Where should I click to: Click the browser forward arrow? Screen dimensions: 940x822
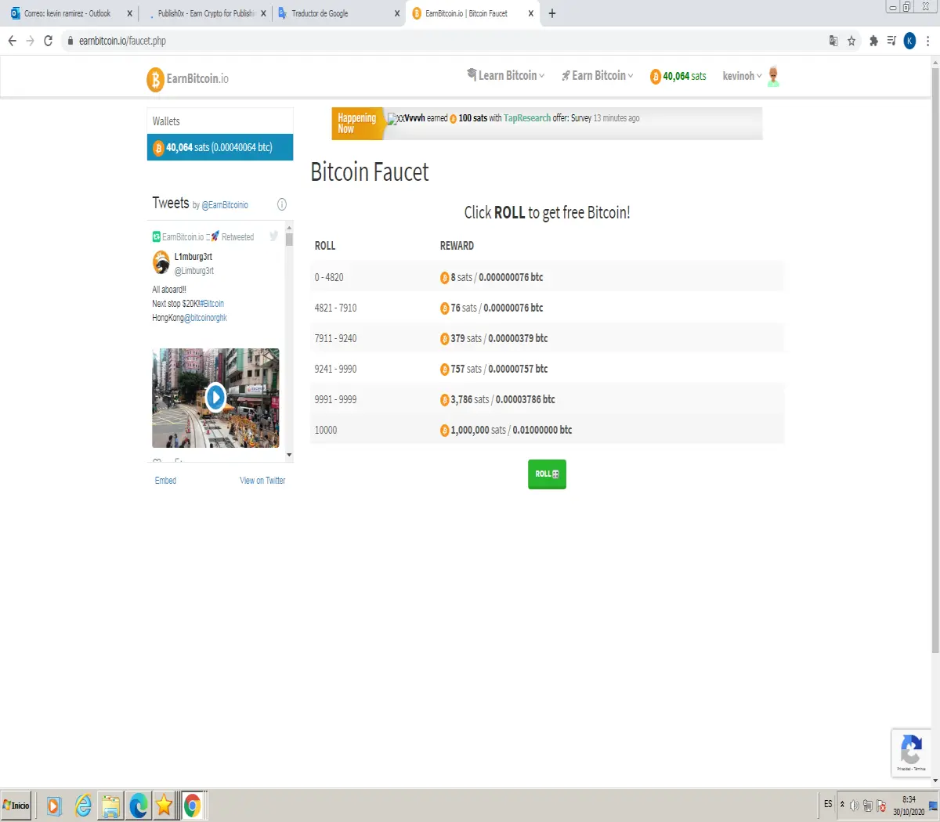(31, 41)
